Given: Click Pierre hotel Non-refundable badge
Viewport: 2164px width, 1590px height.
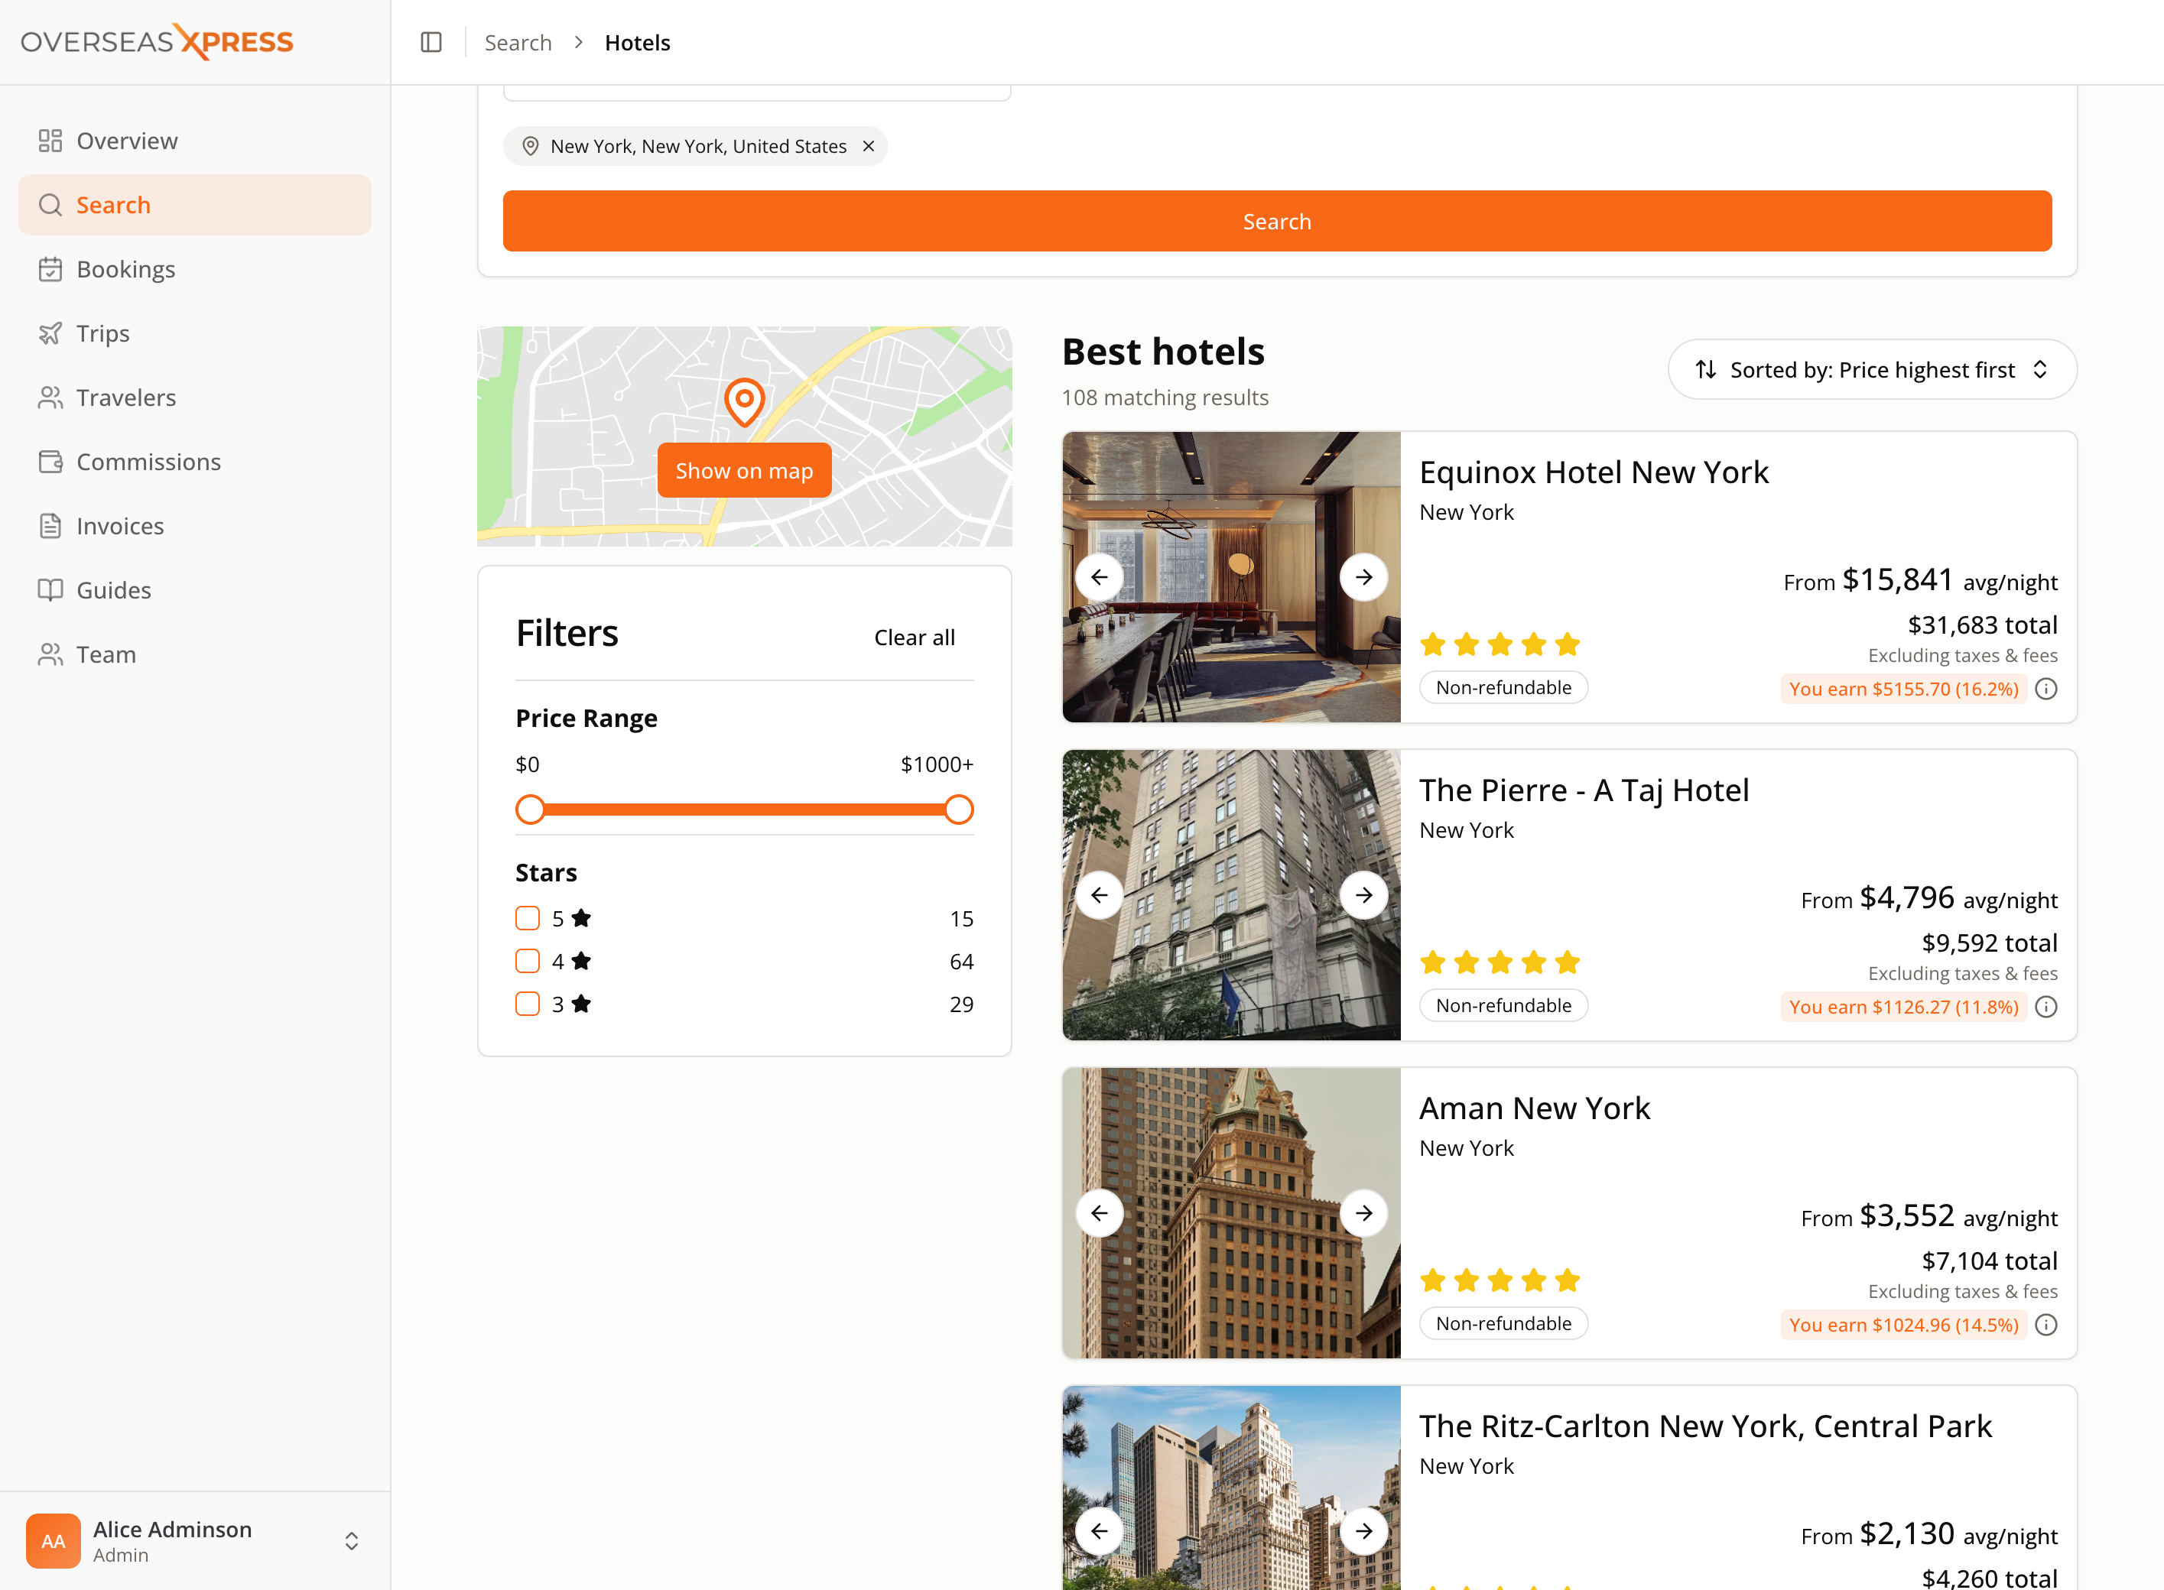Looking at the screenshot, I should click(x=1503, y=1006).
